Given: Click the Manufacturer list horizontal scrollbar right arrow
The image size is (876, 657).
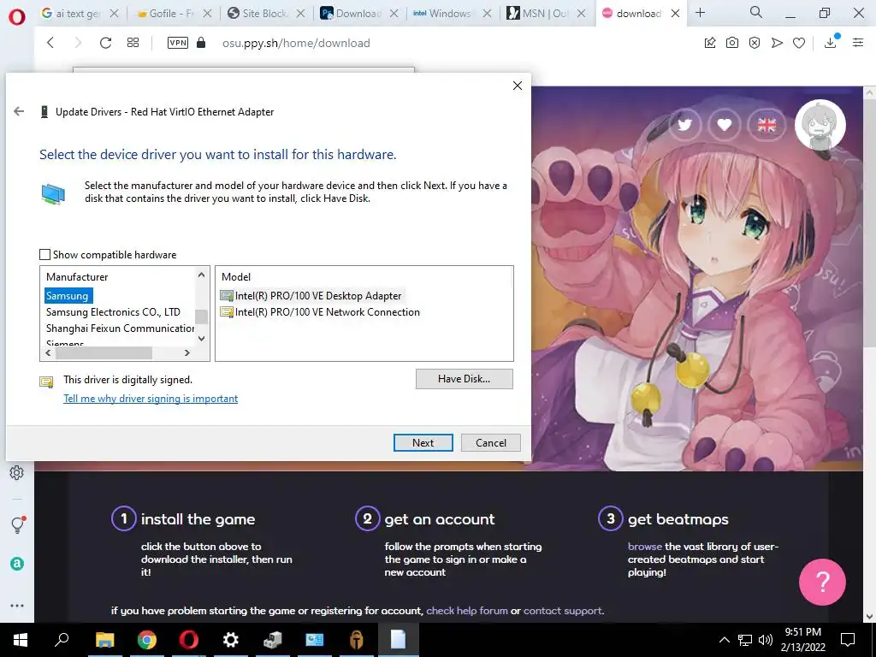Looking at the screenshot, I should (x=187, y=353).
